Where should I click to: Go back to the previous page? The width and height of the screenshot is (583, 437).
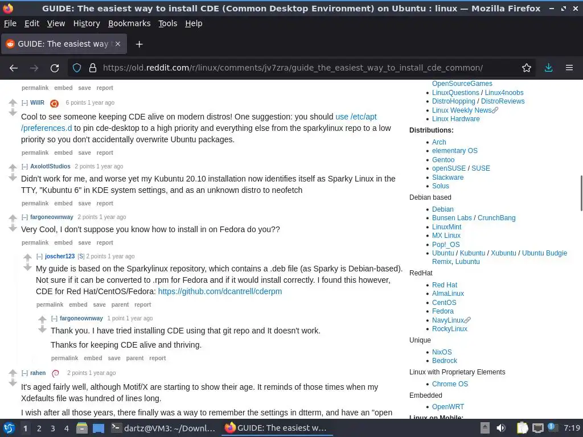tap(14, 68)
